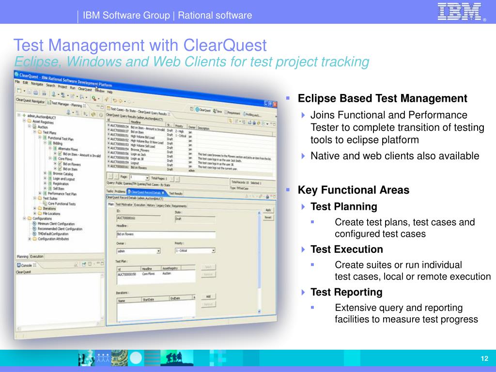Open the Owner dropdown showing admin

tap(158, 251)
